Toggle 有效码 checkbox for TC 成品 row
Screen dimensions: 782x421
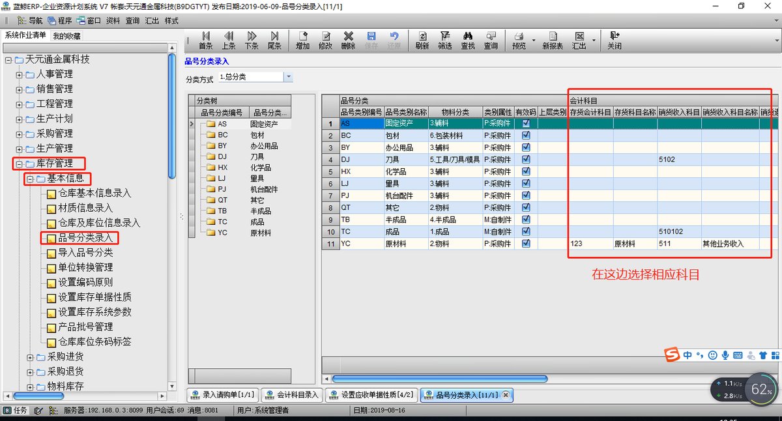pos(526,232)
